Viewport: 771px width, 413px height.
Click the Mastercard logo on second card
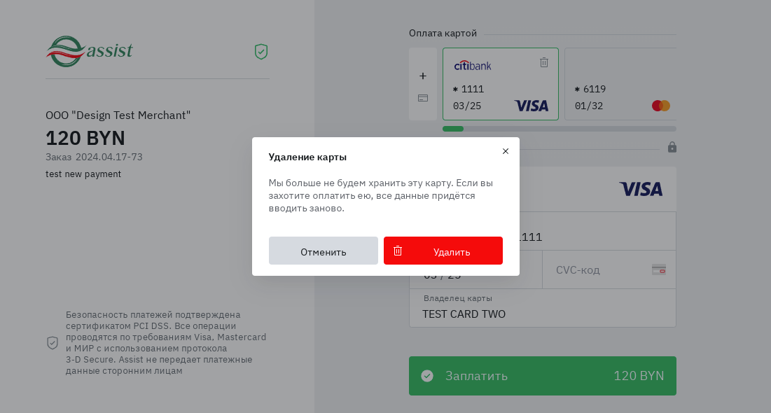point(661,106)
